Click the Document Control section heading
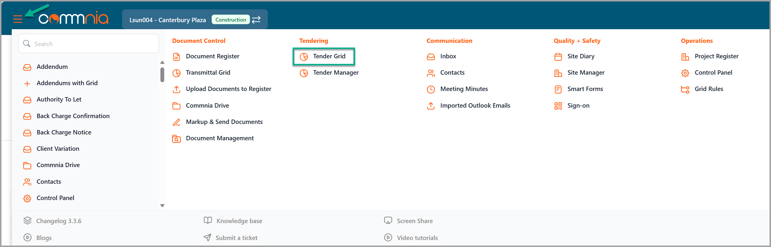The height and width of the screenshot is (247, 771). tap(198, 41)
